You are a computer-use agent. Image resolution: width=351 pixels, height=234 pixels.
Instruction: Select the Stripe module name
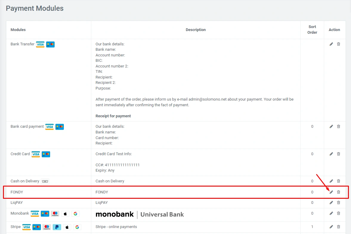point(16,227)
